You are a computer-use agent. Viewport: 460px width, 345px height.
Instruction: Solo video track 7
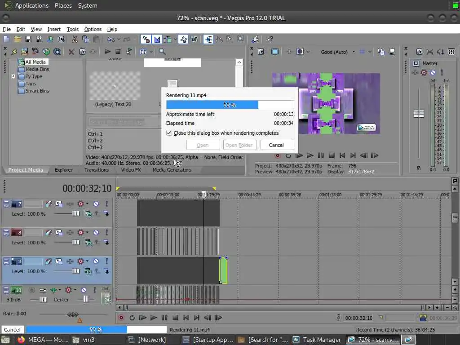(107, 203)
